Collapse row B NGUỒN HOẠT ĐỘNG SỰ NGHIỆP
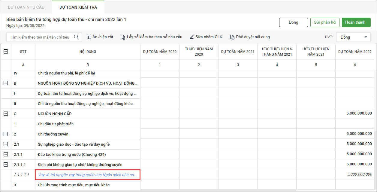This screenshot has height=192, width=377. click(x=6, y=83)
